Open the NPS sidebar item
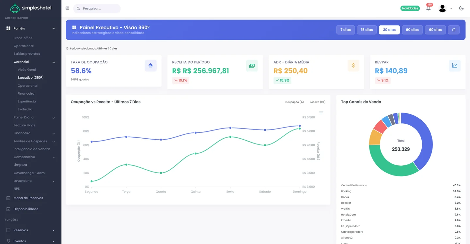Image resolution: width=470 pixels, height=244 pixels. (17, 189)
